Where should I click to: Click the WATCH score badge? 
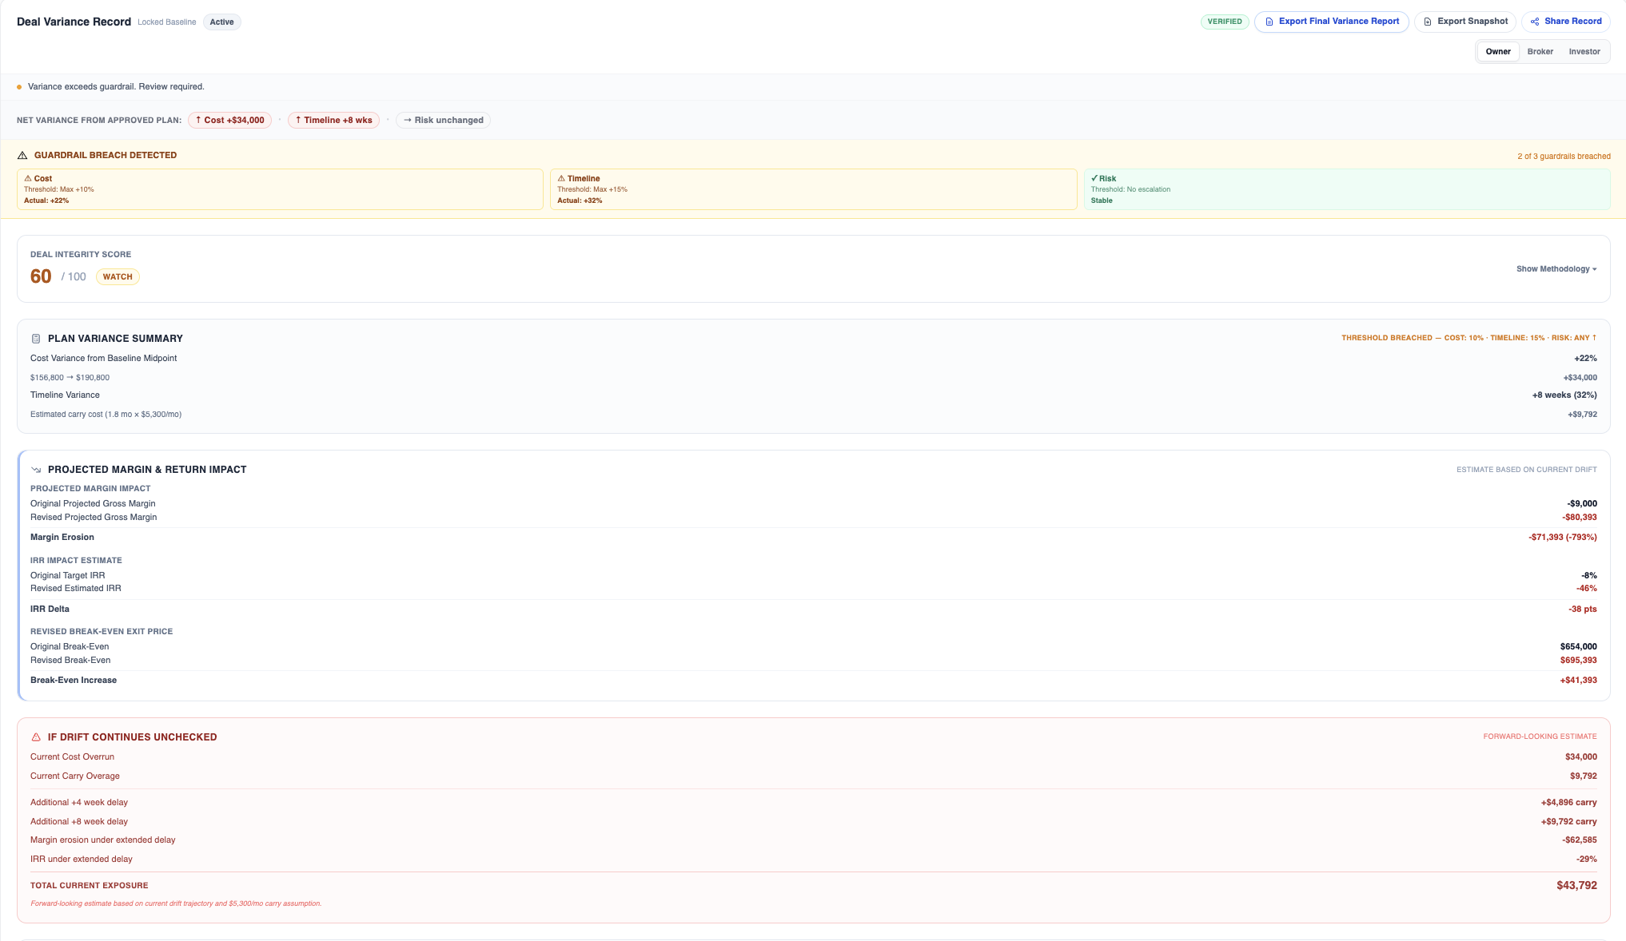pos(118,277)
